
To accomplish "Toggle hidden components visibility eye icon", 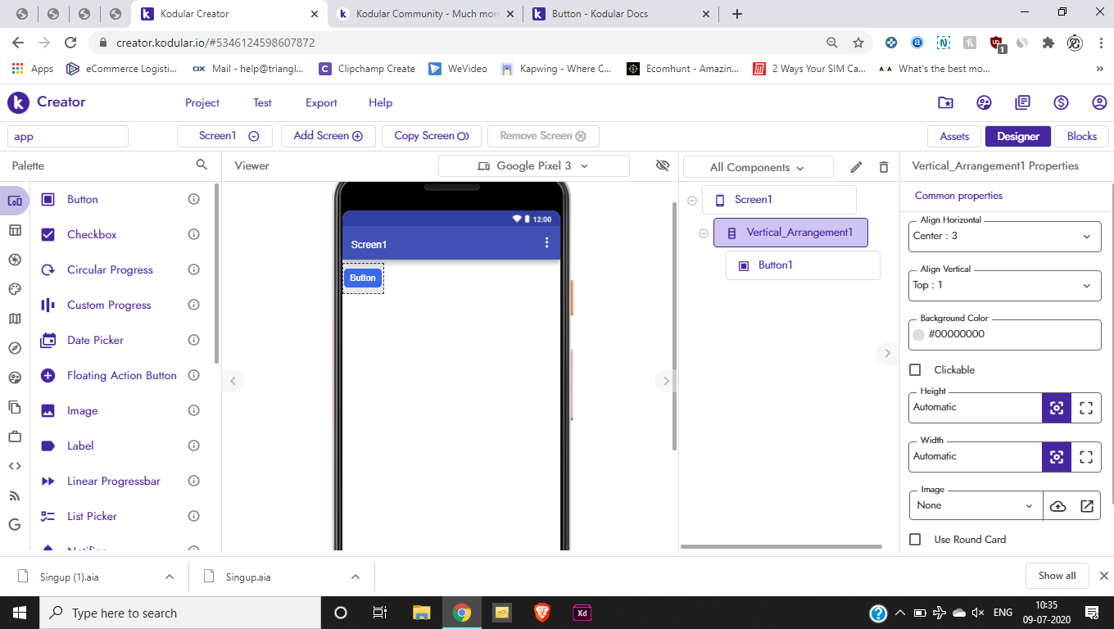I will [663, 165].
